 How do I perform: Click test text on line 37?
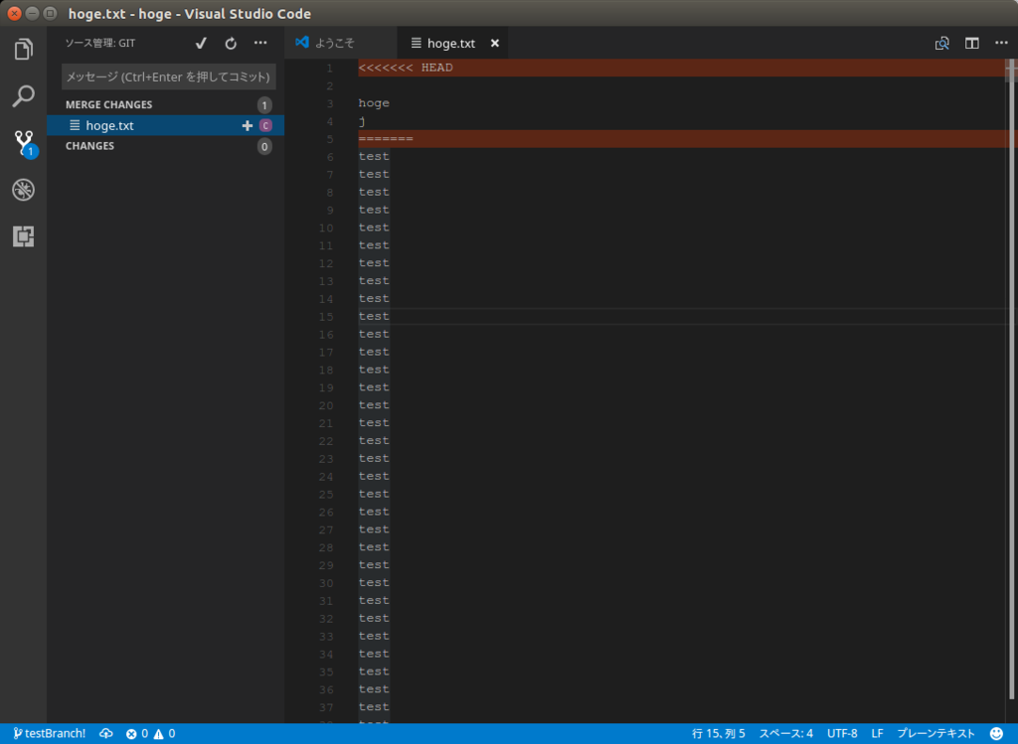[x=374, y=707]
